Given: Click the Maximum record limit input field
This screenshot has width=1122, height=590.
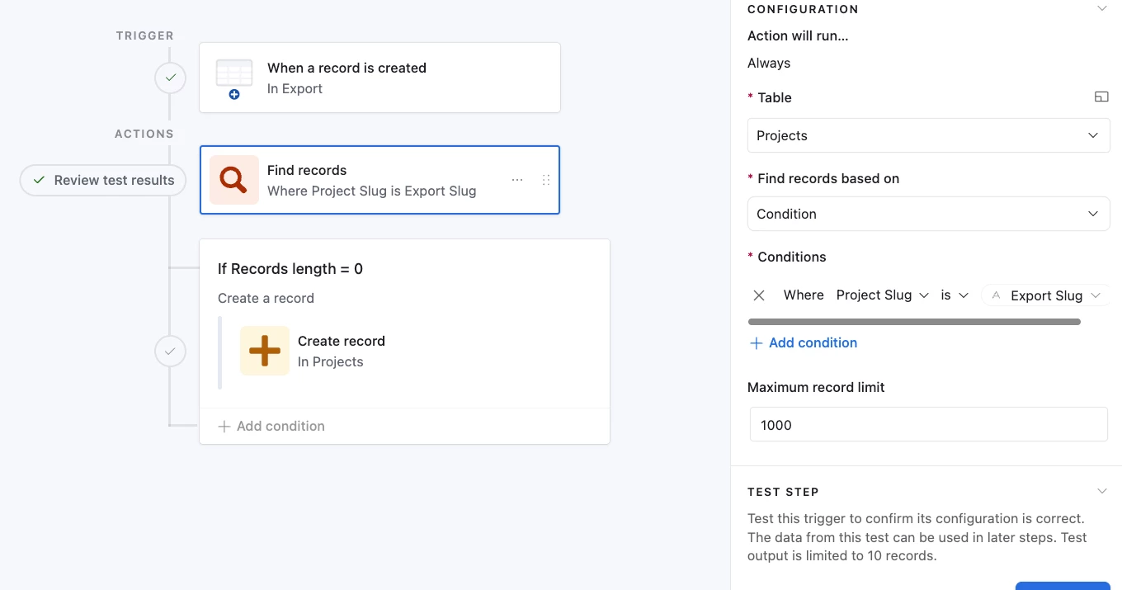Looking at the screenshot, I should click(928, 425).
